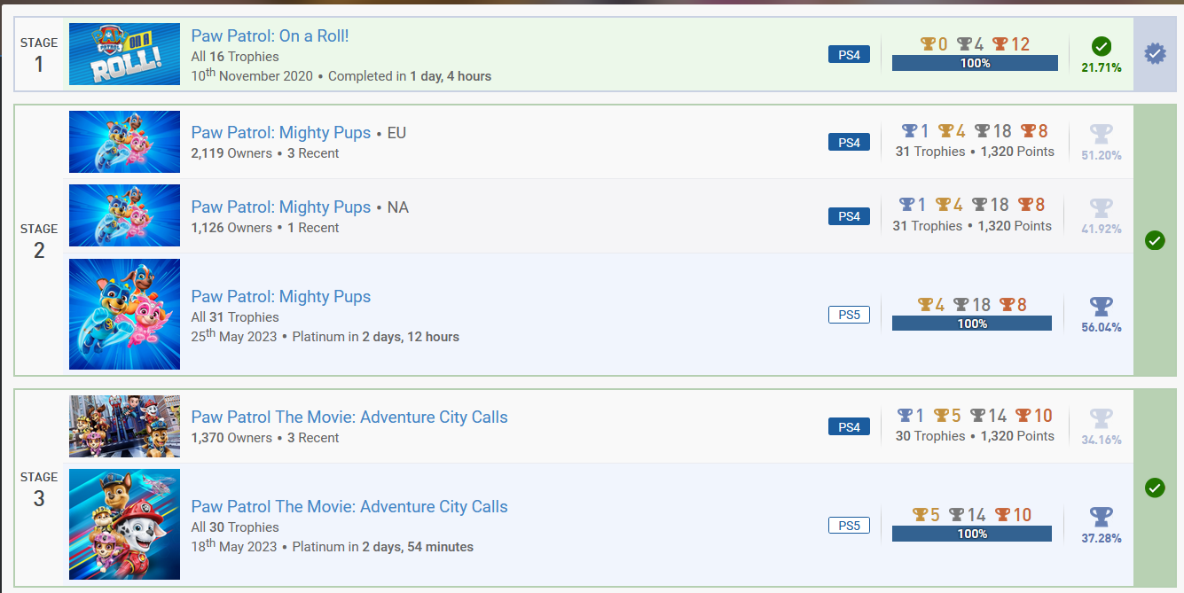This screenshot has height=593, width=1184.
Task: Open PS4 Adventure City Calls title link
Action: pos(349,417)
